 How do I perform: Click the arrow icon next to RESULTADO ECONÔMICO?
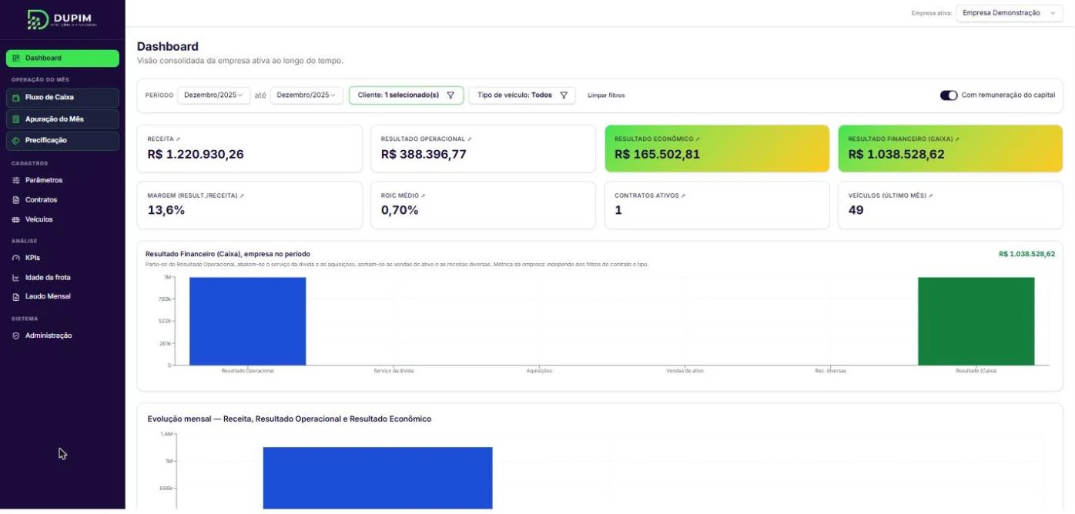pyautogui.click(x=698, y=139)
